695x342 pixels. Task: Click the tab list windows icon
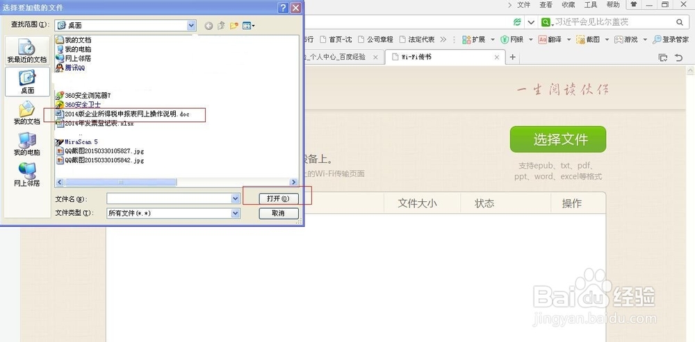663,58
